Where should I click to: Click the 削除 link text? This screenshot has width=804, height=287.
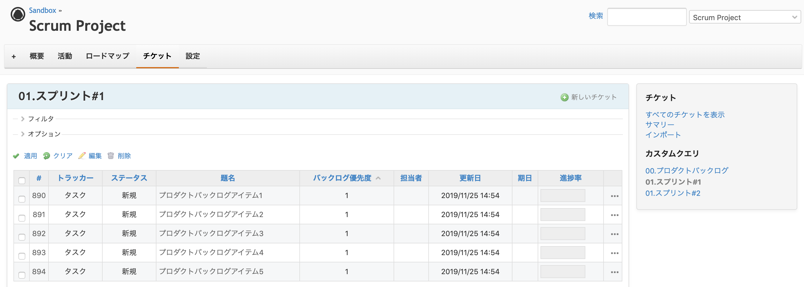[124, 156]
